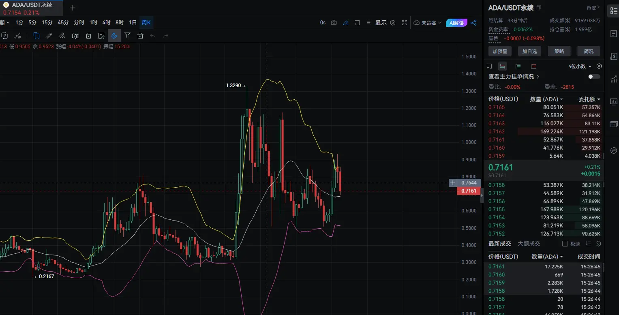
Task: Click the undo arrow icon
Action: pos(153,36)
